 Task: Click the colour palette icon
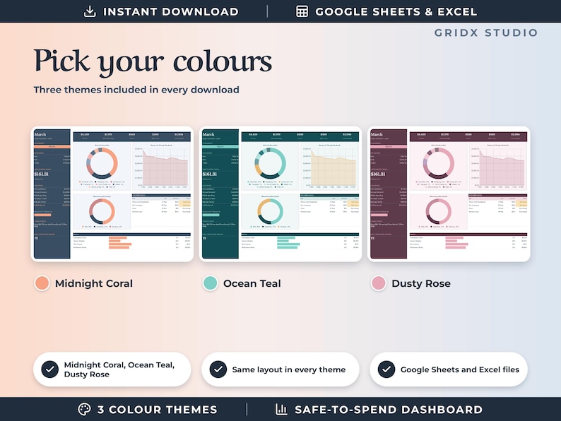point(85,409)
